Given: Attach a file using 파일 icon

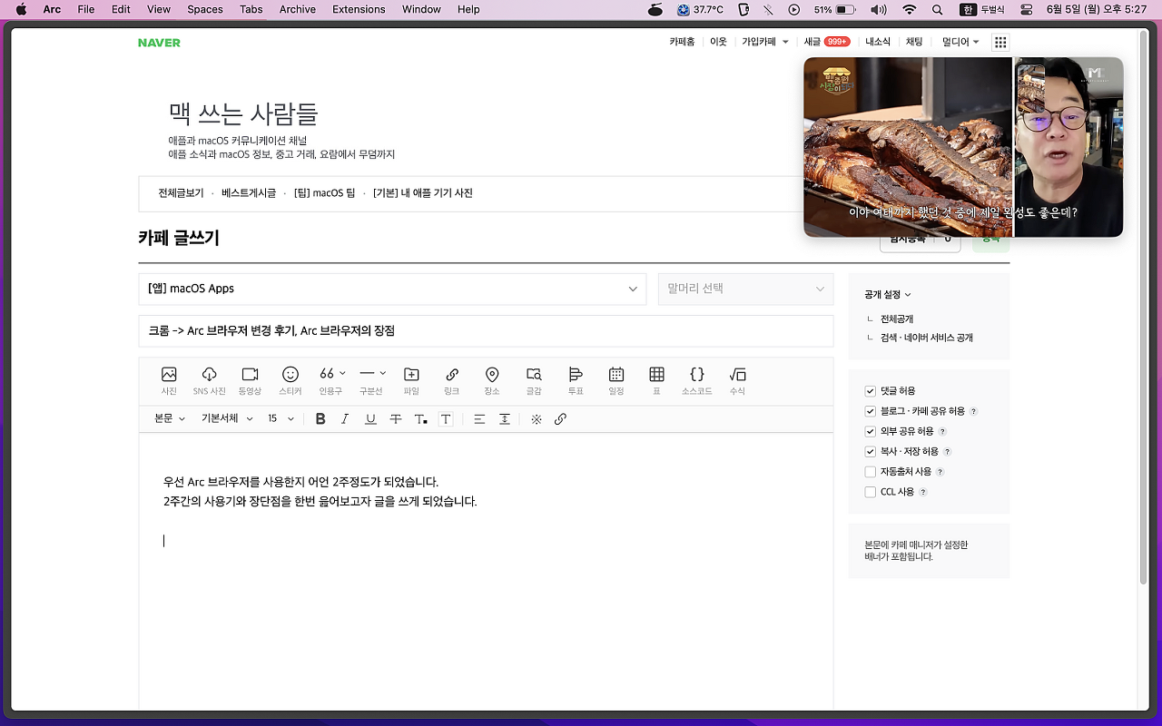Looking at the screenshot, I should tap(411, 380).
